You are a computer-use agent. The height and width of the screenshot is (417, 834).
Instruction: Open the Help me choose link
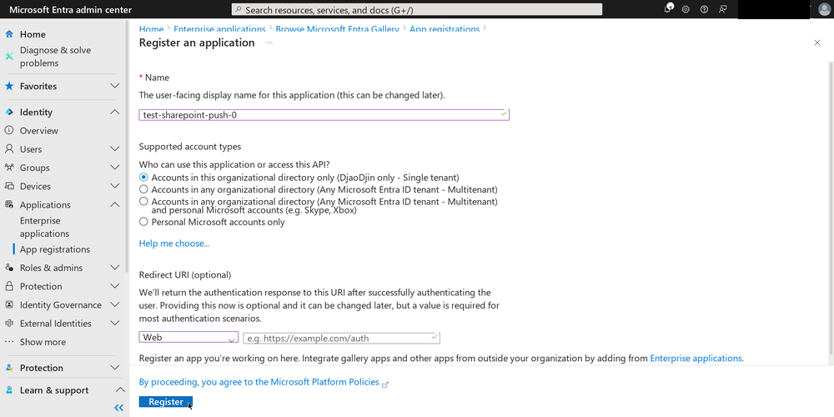174,243
